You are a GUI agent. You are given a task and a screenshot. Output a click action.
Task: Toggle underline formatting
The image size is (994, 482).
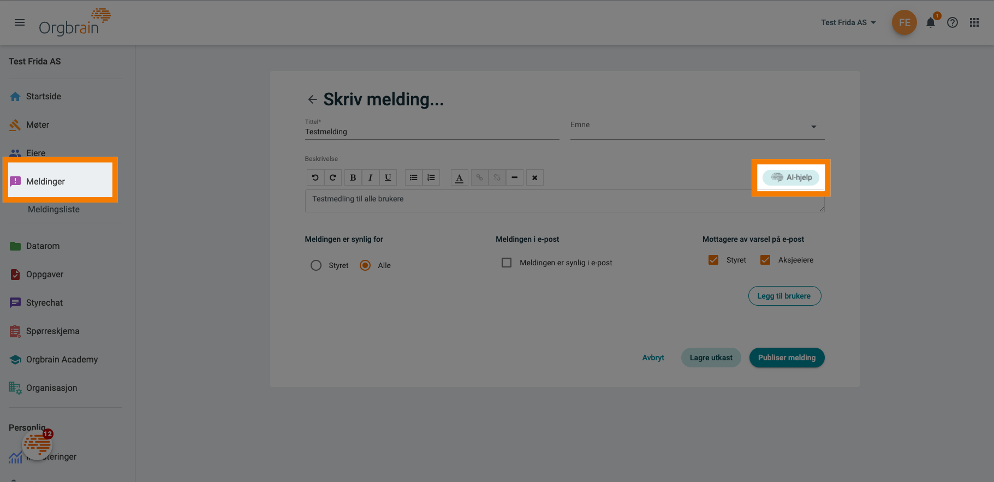[x=388, y=177]
